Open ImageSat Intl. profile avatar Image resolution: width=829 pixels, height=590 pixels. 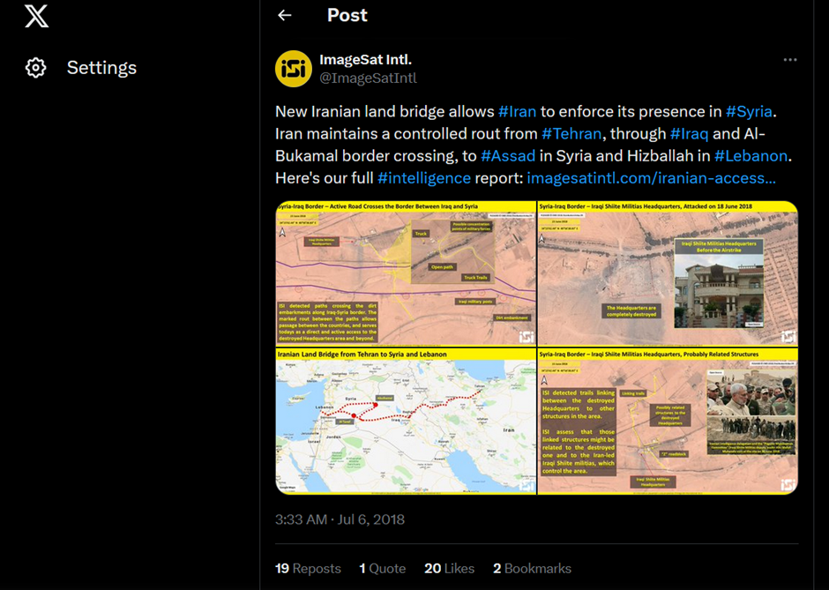pyautogui.click(x=294, y=69)
